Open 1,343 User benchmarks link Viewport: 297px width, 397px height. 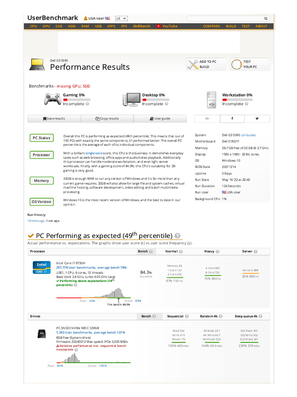[x=90, y=332]
